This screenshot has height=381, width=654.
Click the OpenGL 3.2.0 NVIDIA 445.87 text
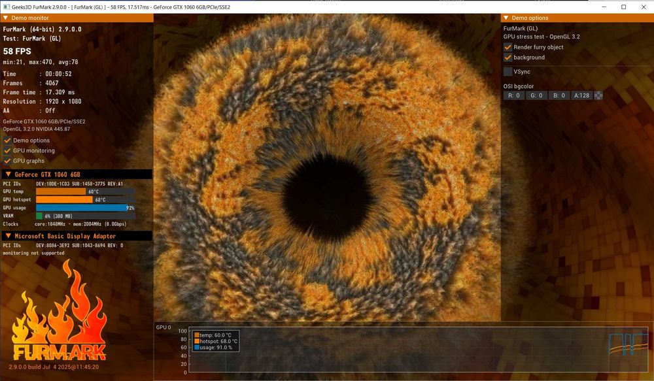tap(37, 129)
